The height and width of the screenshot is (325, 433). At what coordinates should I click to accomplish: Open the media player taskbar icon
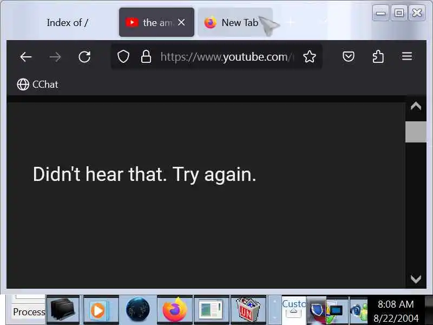(x=101, y=309)
